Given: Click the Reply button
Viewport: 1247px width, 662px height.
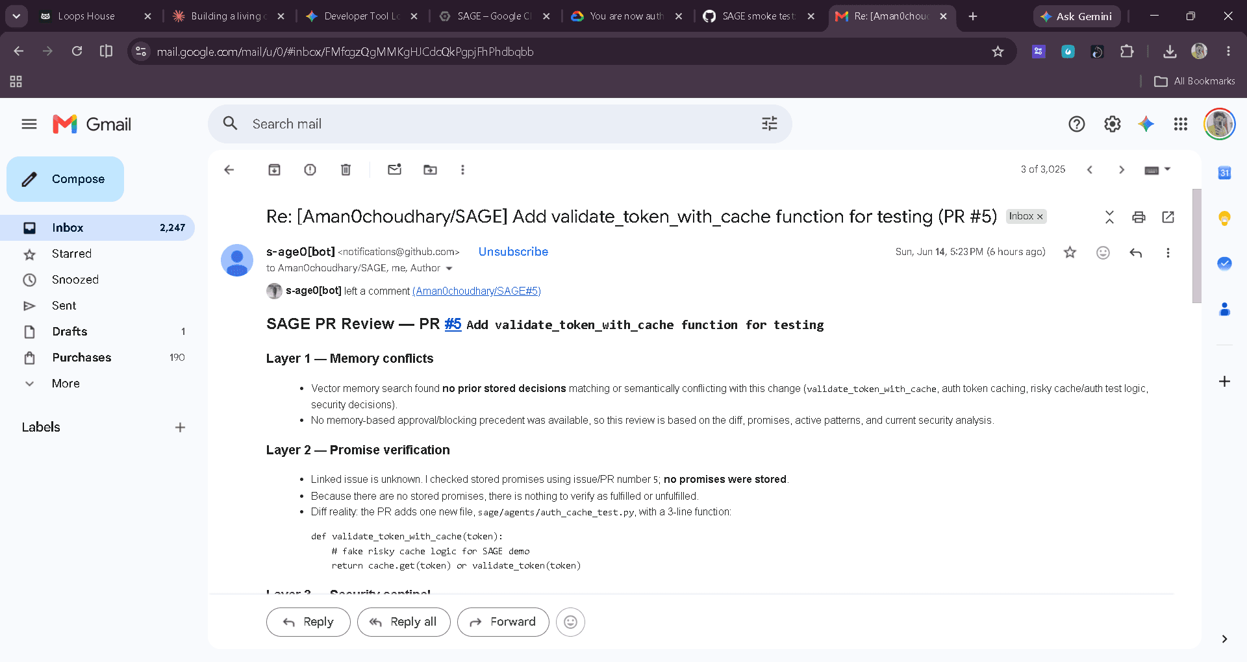Looking at the screenshot, I should [309, 622].
